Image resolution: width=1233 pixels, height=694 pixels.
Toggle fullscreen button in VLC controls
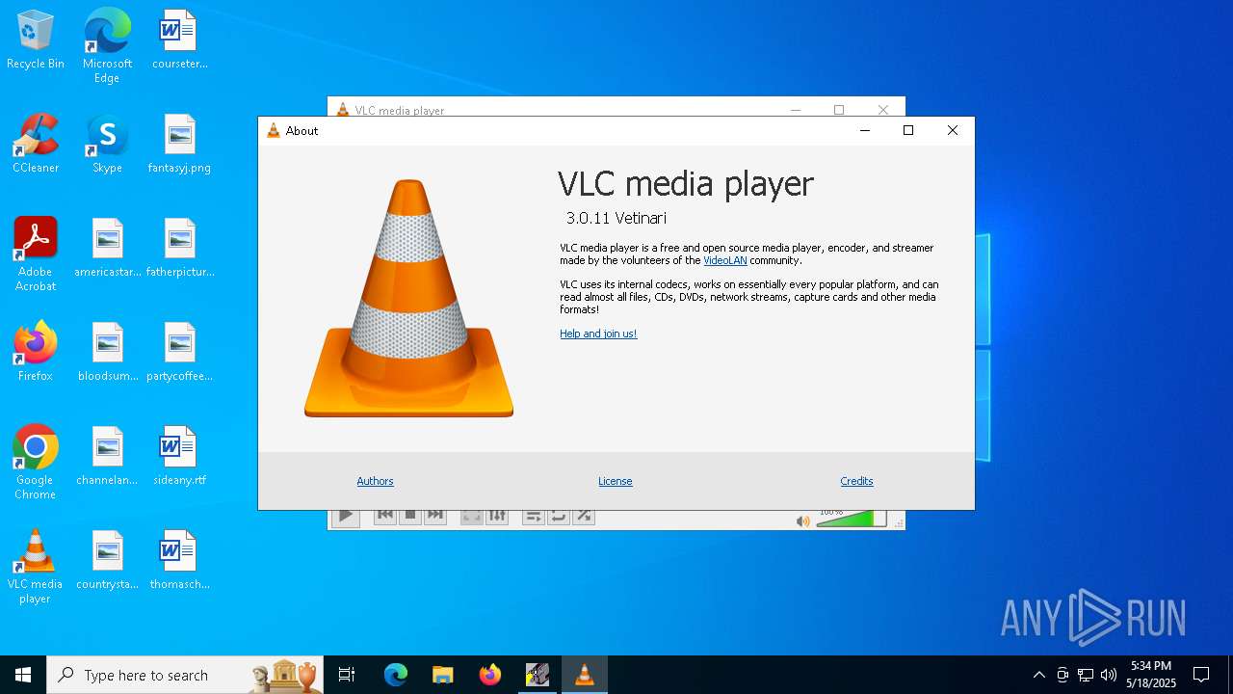pos(472,516)
